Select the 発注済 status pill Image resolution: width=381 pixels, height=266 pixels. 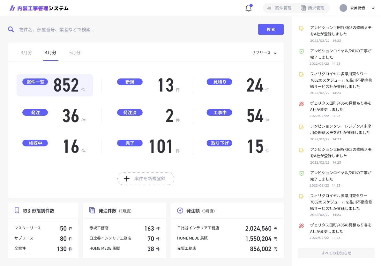tap(130, 113)
